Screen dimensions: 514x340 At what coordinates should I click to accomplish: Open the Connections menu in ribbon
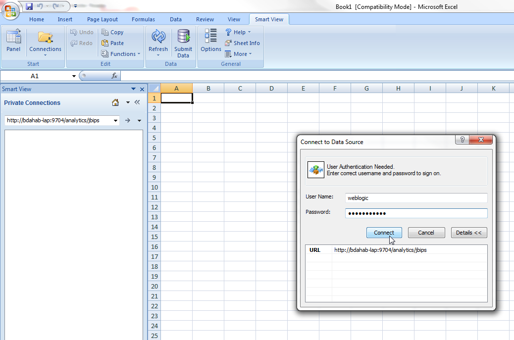(45, 43)
